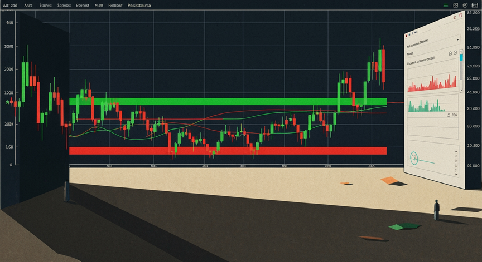Click the '196' value in the panel
The height and width of the screenshot is (262, 482).
455,115
